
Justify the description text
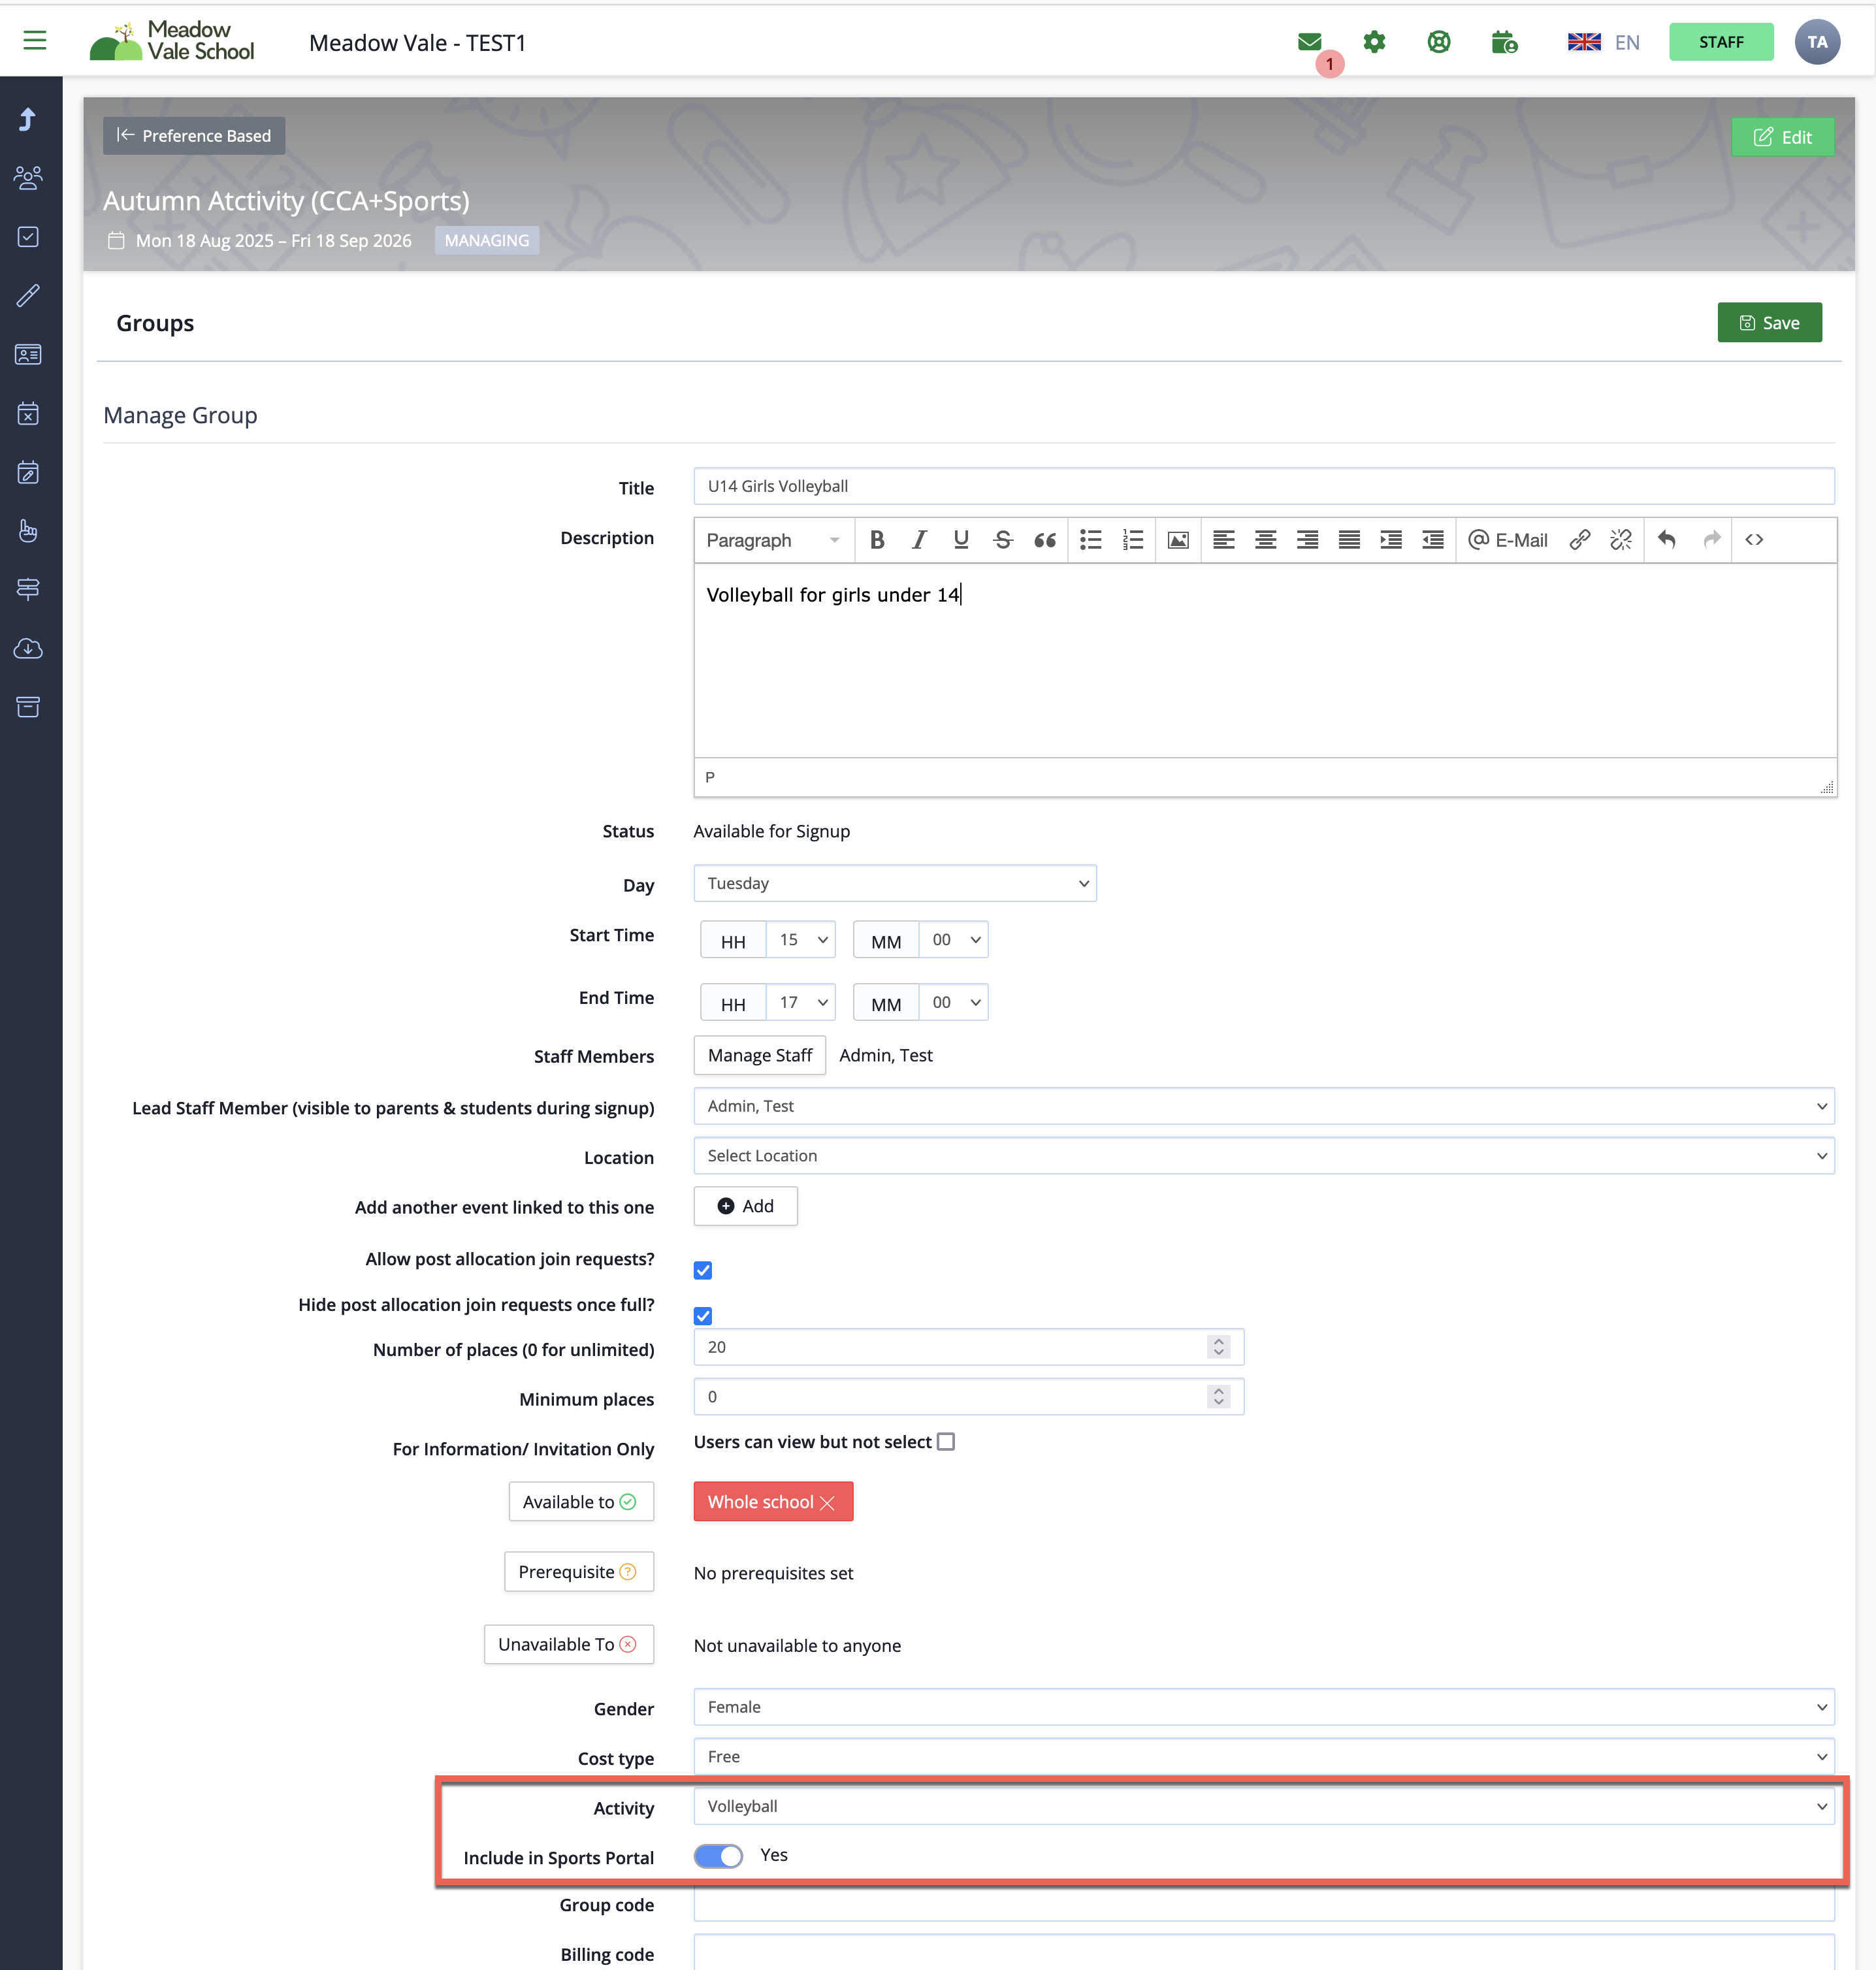(x=1349, y=540)
